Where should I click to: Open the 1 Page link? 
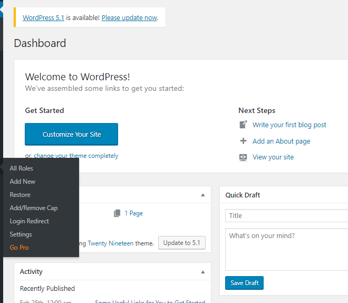tap(133, 213)
